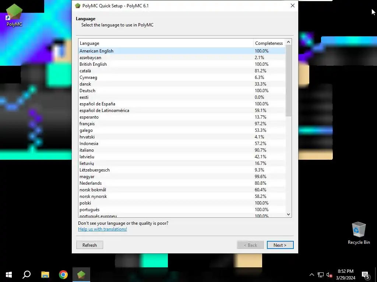Select the eesti language row

click(x=182, y=97)
